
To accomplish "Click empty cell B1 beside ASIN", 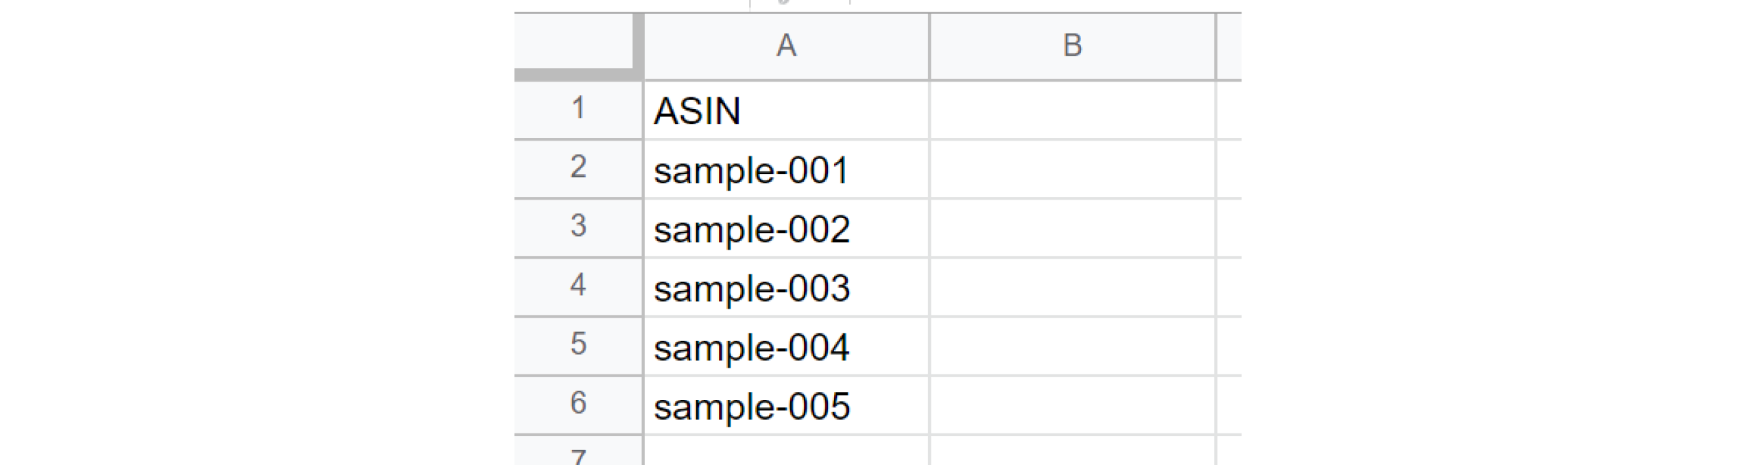I will (x=1072, y=110).
